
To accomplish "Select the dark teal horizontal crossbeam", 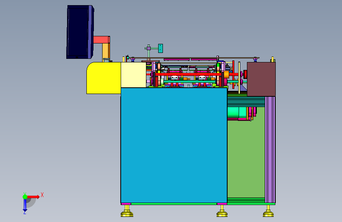I will click(x=246, y=102).
